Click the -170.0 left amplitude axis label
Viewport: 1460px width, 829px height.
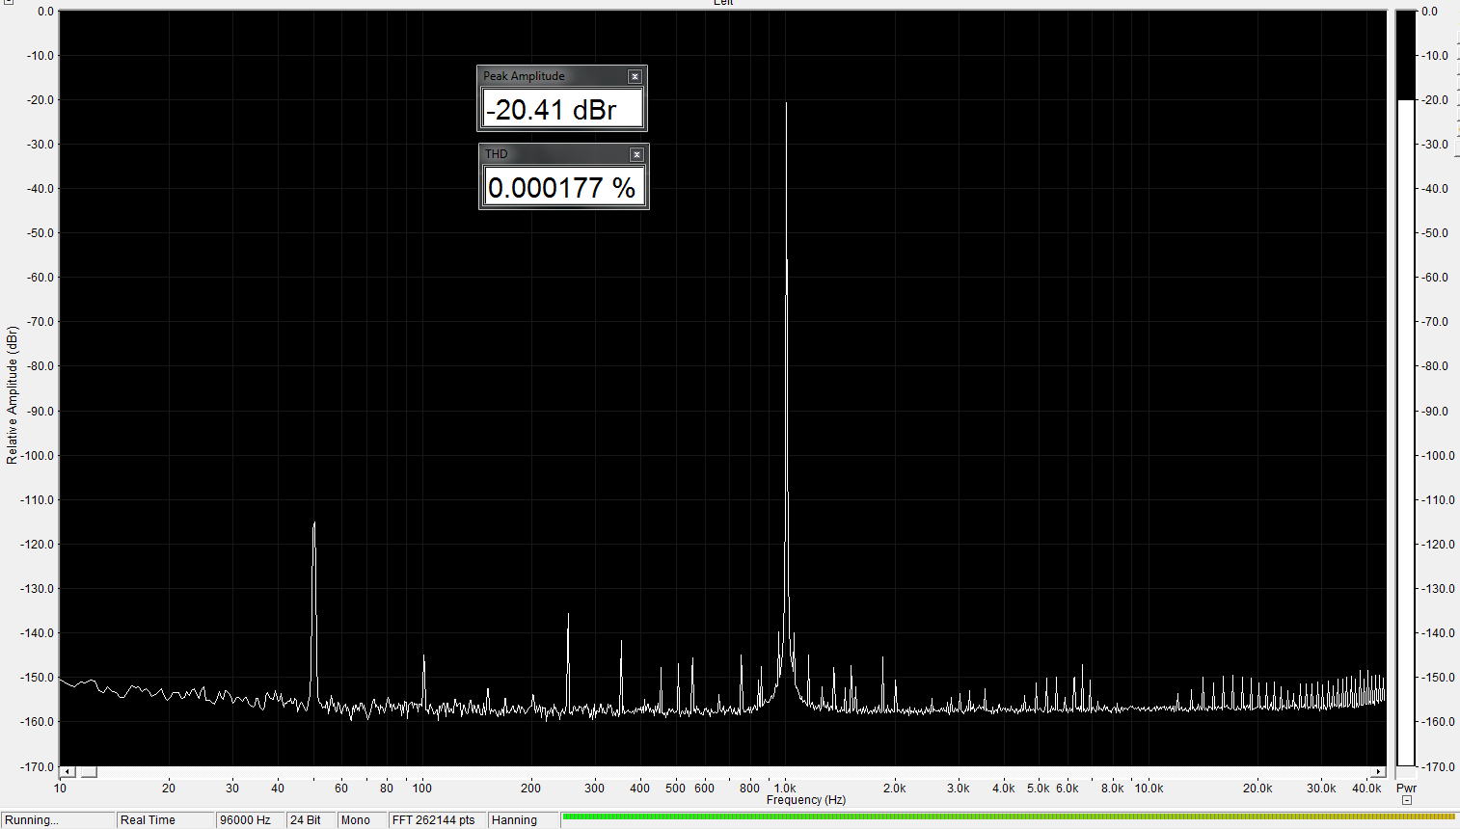(x=38, y=767)
